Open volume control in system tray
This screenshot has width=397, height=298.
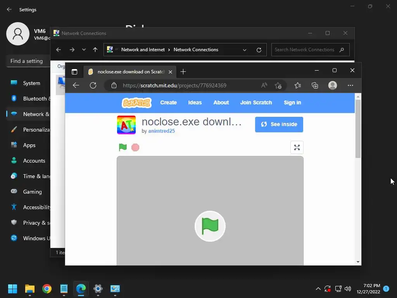pyautogui.click(x=348, y=289)
